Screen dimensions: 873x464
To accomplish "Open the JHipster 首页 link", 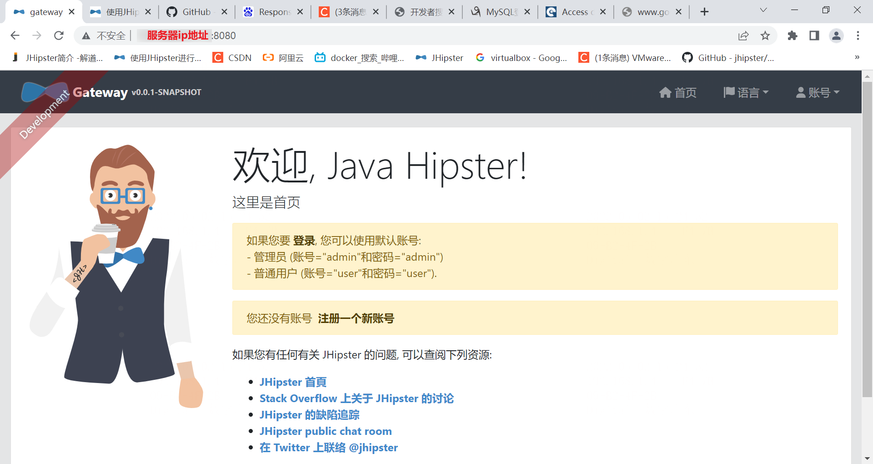I will [x=293, y=382].
